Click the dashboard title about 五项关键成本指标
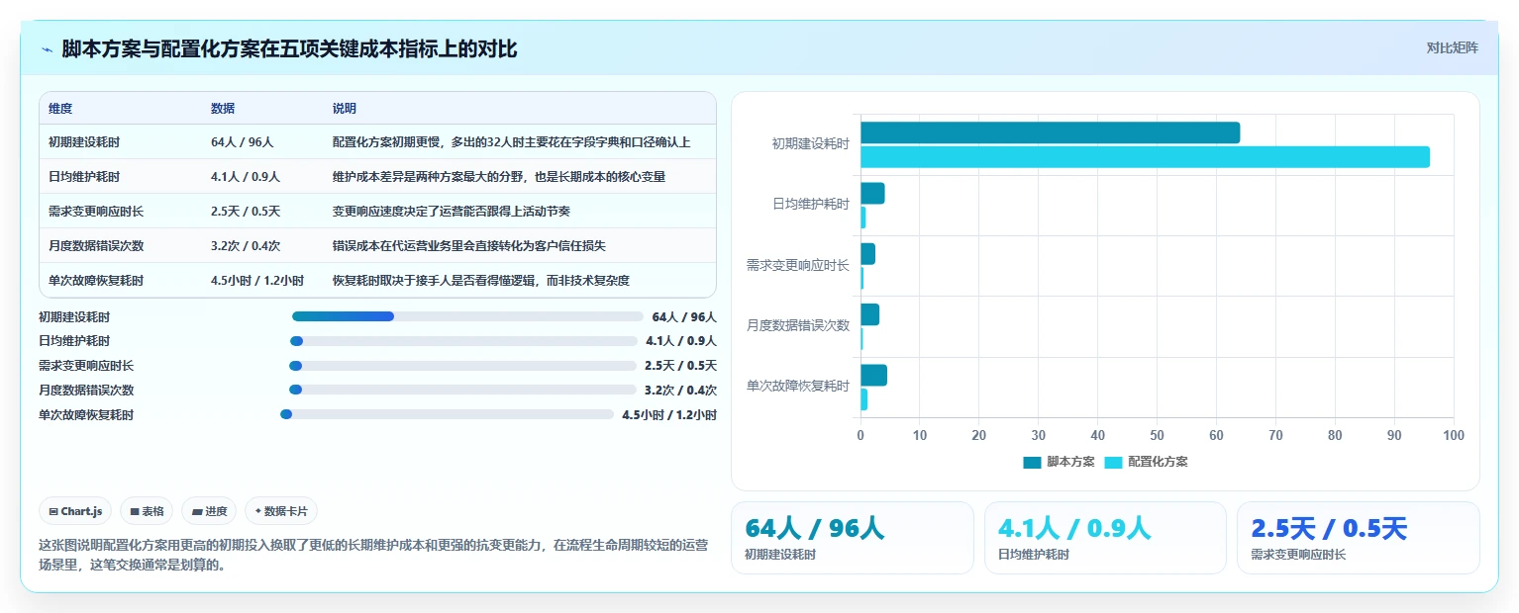 click(289, 49)
